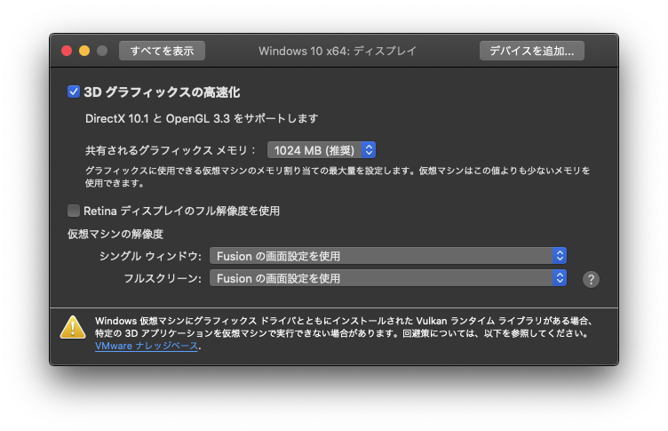668x431 pixels.
Task: Click the シングル ウィンドウ: label
Action: point(150,256)
